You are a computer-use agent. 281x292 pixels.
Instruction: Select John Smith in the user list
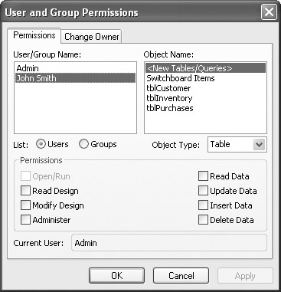(75, 78)
